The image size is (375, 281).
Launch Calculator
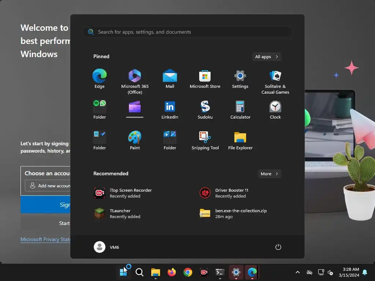(x=240, y=110)
